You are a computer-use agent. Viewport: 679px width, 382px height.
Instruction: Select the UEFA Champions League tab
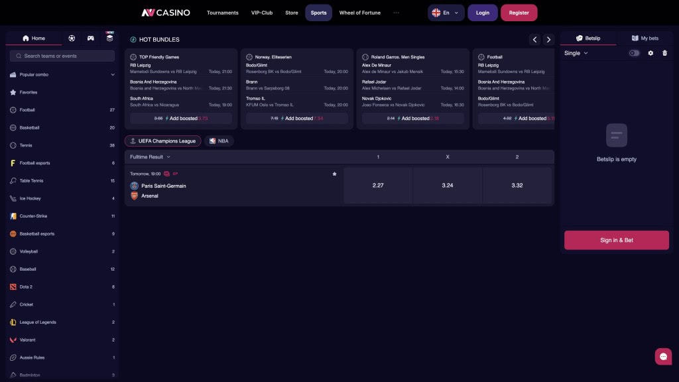tap(163, 141)
